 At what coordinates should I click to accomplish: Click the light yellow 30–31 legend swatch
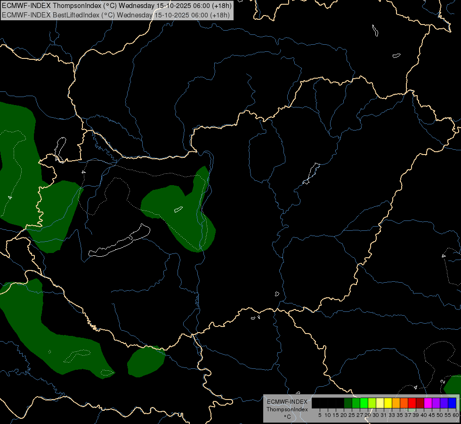[380, 403]
